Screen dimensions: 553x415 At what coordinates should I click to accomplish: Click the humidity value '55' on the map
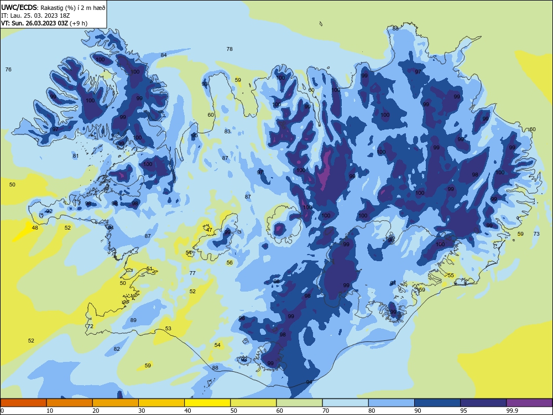point(451,275)
